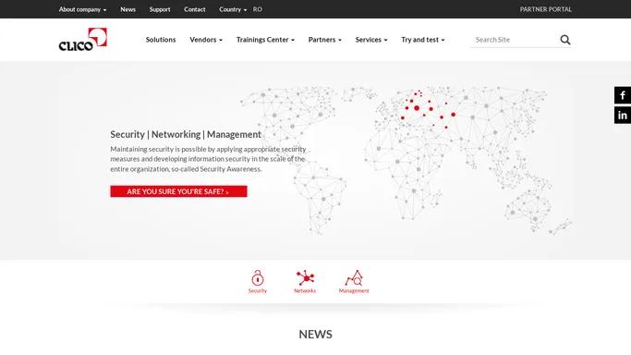Open the LinkedIn social icon
This screenshot has height=355, width=631.
(x=623, y=116)
